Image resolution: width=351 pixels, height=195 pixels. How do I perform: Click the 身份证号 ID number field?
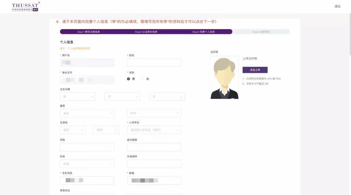(87, 80)
